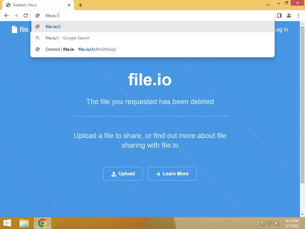Screen dimensions: 305x229
Task: Open the Action Center flag tray icon
Action: (x=263, y=223)
